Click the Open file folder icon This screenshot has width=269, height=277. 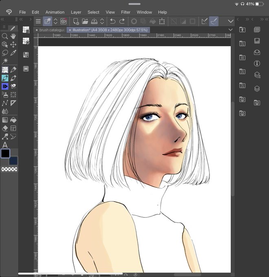85,21
